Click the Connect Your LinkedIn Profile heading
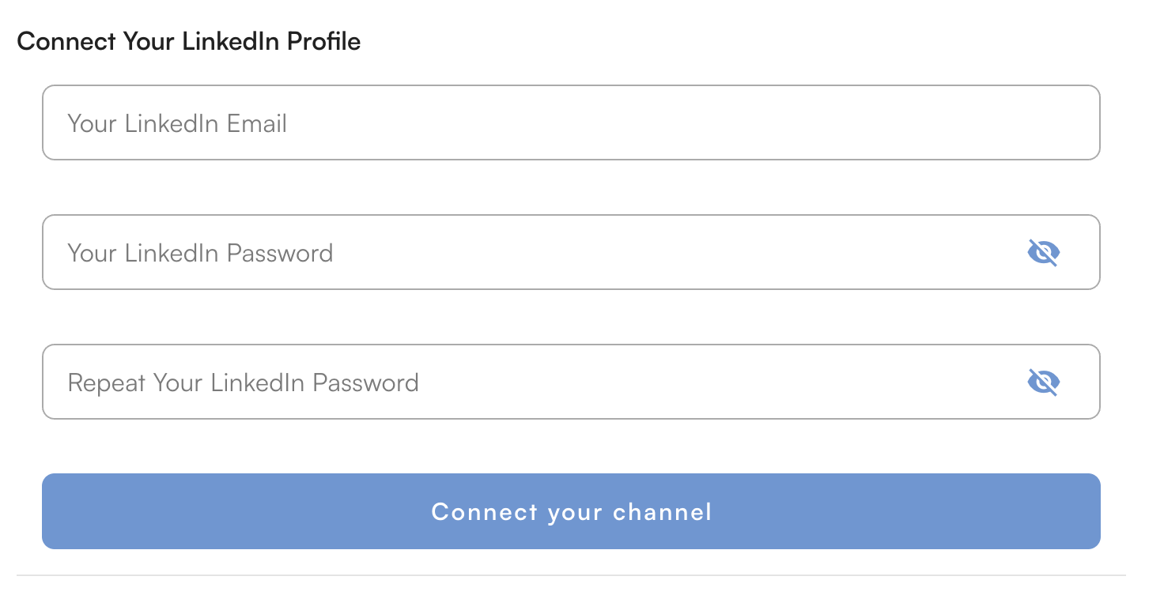This screenshot has width=1164, height=599. pos(189,40)
